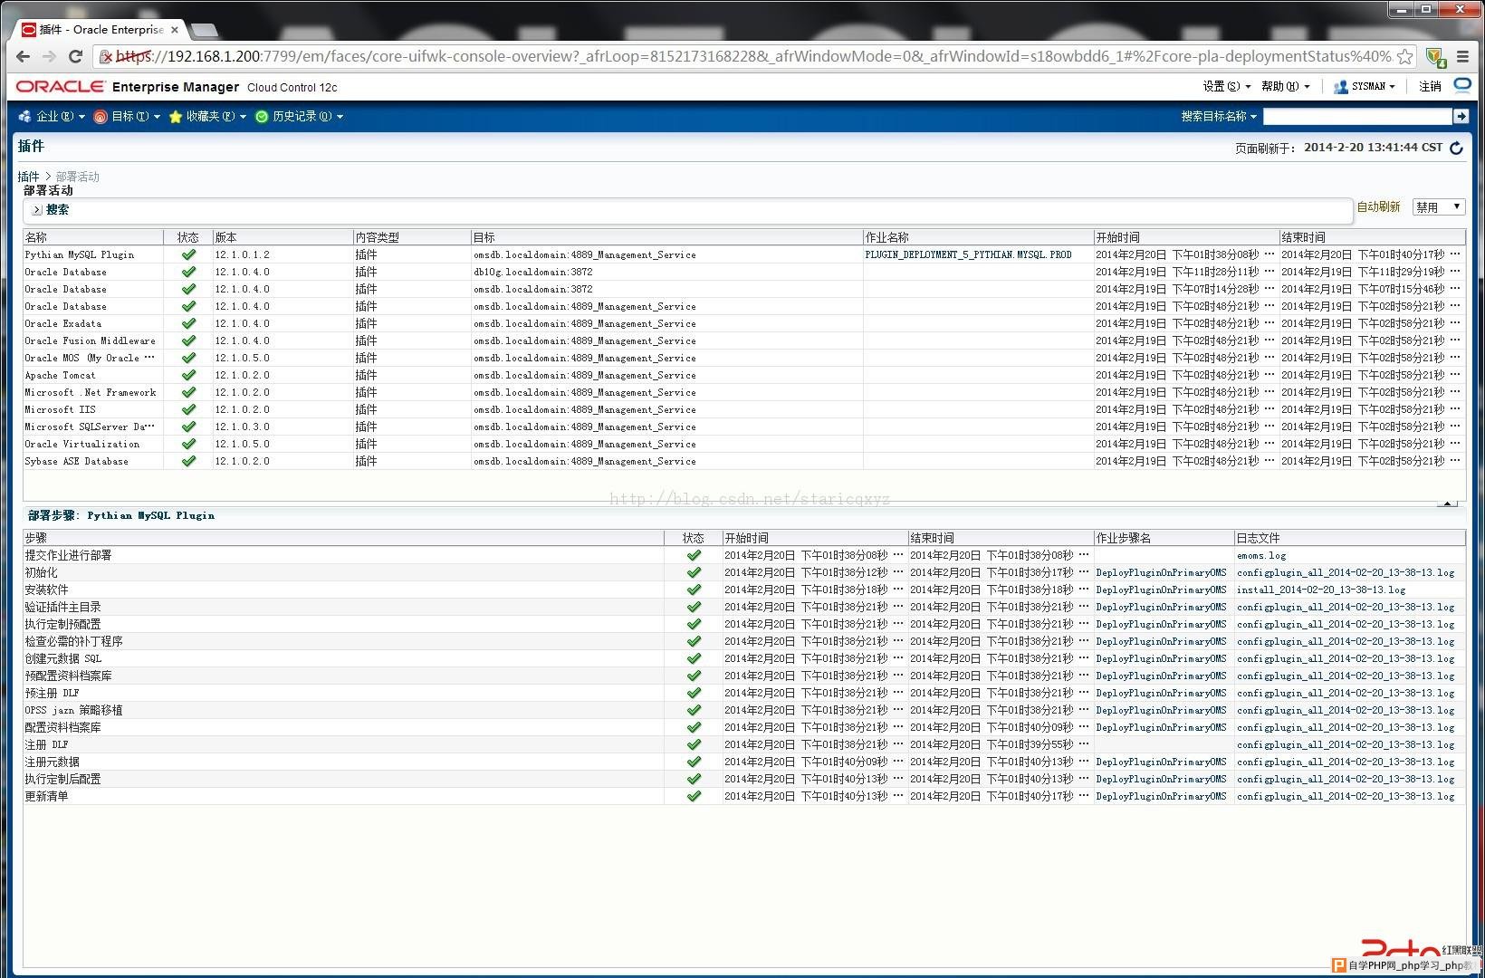Select the 安装软件 step row

(x=744, y=590)
